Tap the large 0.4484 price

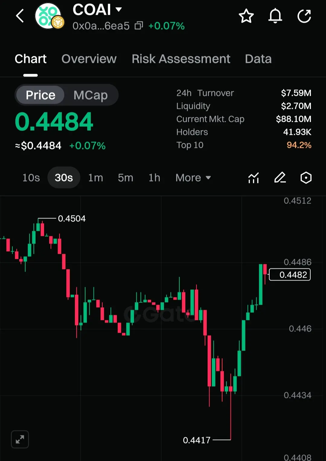point(54,122)
